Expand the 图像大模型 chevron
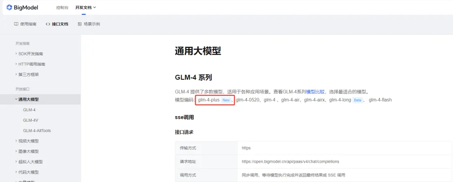 pos(16,151)
